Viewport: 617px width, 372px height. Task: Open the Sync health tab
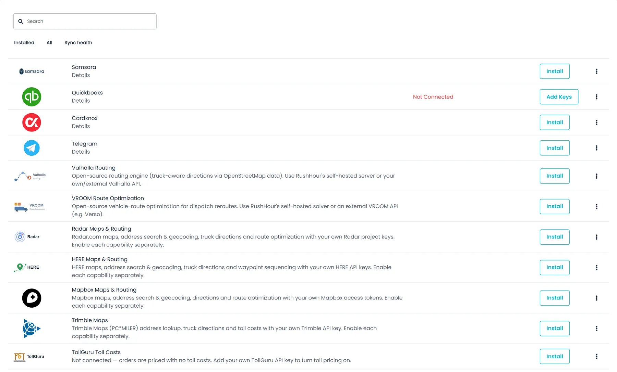[78, 42]
